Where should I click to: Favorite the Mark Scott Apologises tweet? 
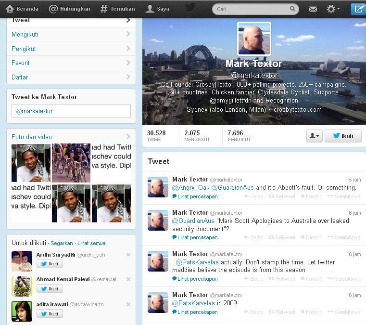click(311, 237)
